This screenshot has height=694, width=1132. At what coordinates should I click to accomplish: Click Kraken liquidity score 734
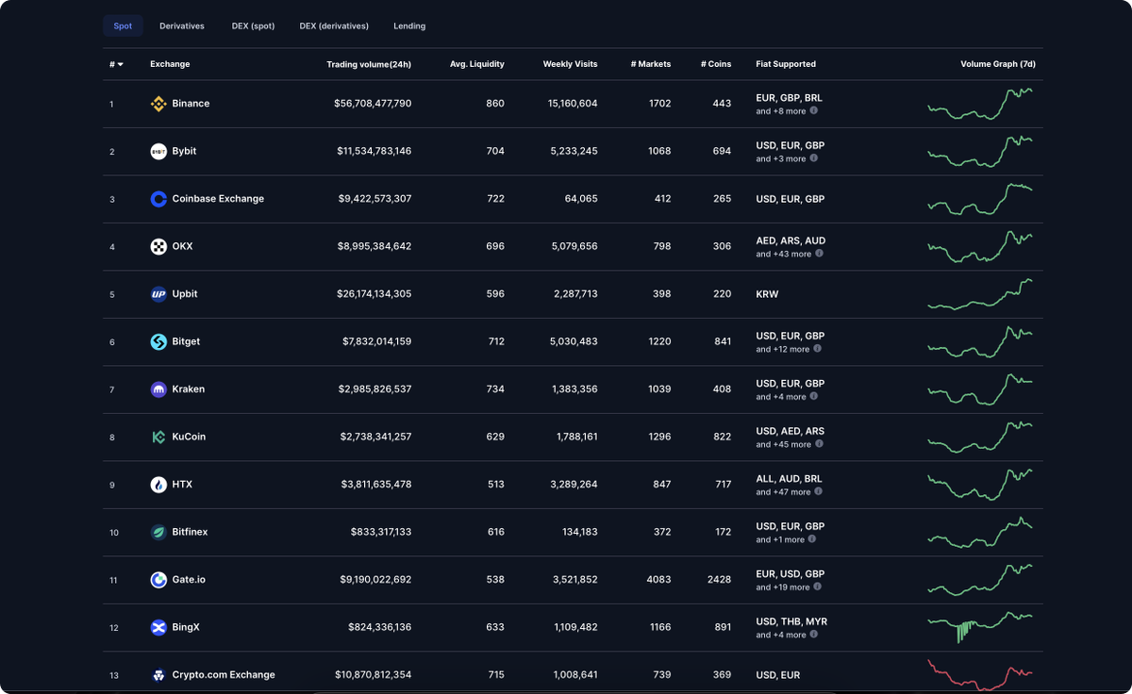click(495, 389)
